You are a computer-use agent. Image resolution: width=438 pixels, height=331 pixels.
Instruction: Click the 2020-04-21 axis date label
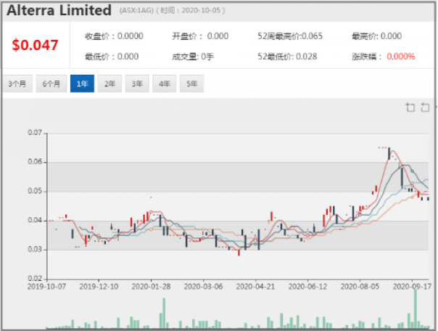coord(255,287)
